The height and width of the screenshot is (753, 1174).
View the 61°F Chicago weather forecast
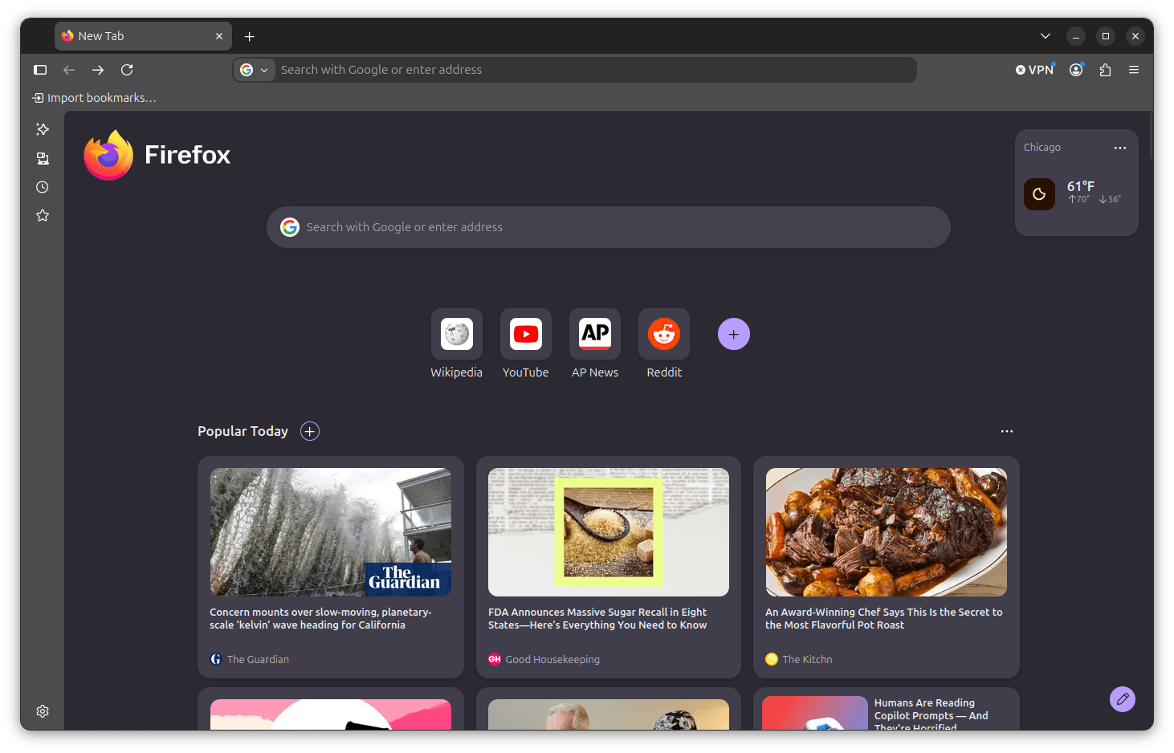[1076, 193]
